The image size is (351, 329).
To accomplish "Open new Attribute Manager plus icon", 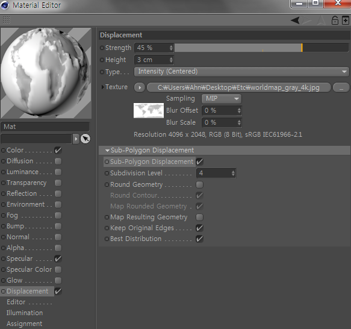I will [x=346, y=20].
